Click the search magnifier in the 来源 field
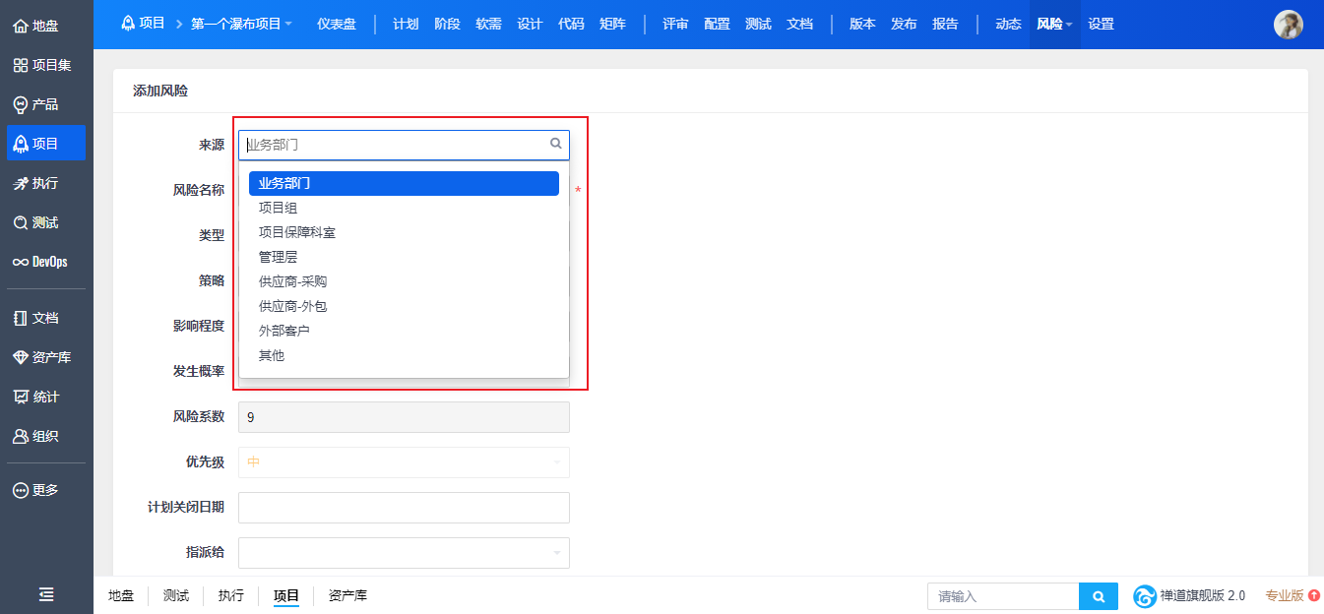The height and width of the screenshot is (614, 1324). click(555, 144)
